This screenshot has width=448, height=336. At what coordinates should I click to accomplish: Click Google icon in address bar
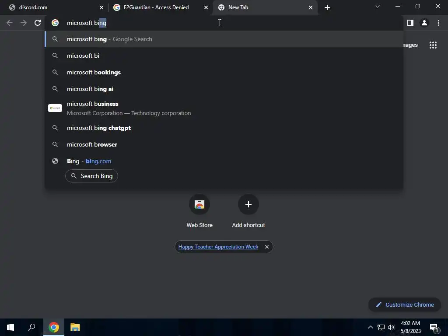55,23
